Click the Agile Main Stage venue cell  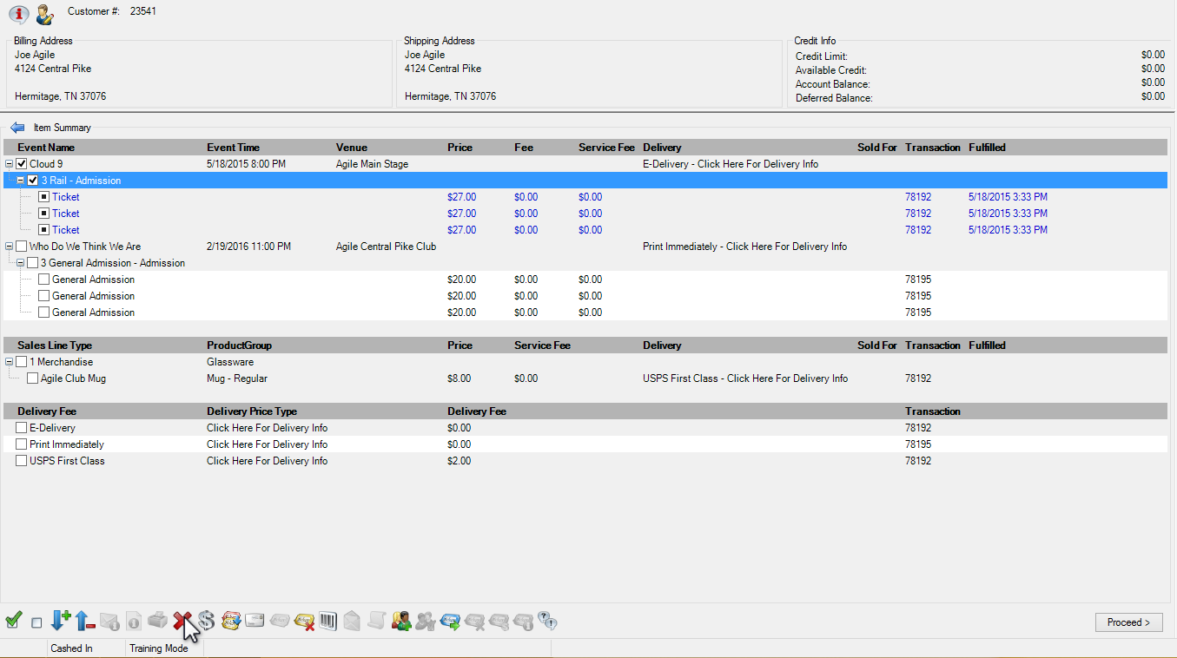click(x=372, y=164)
